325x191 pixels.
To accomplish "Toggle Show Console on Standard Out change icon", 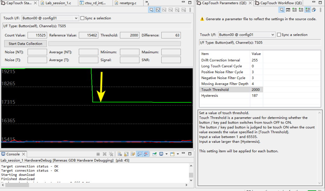I will click(x=140, y=154).
